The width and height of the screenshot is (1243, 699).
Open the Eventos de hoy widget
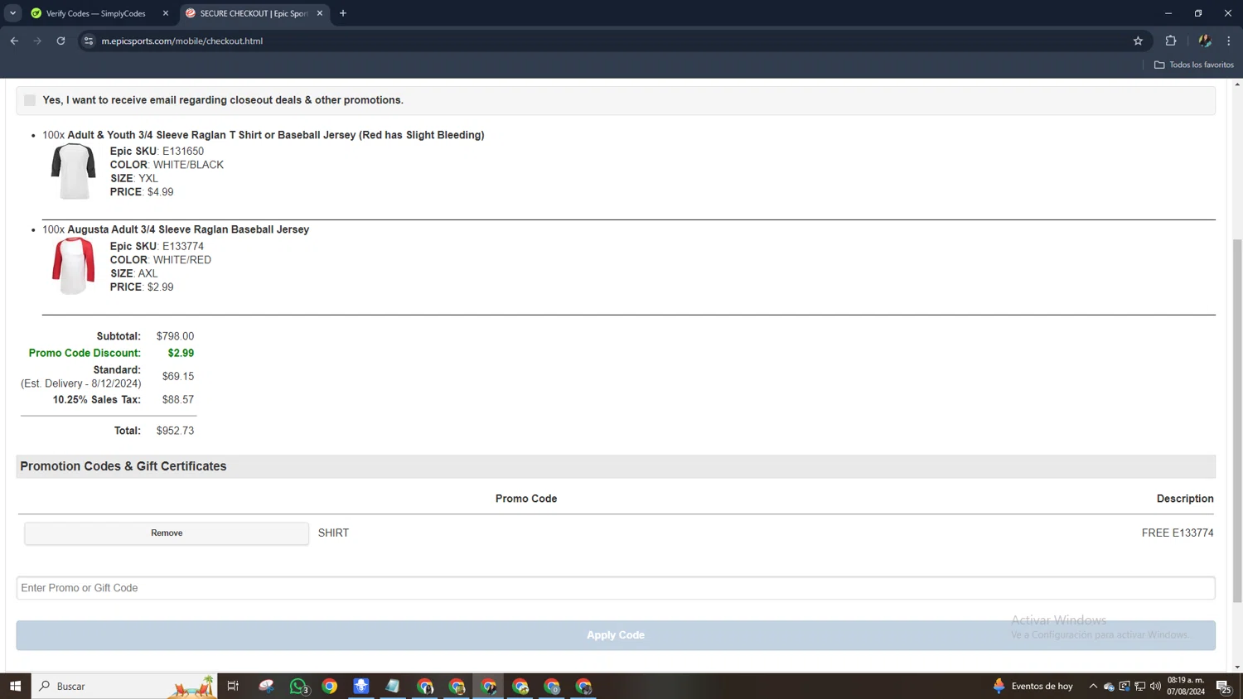pos(1033,686)
